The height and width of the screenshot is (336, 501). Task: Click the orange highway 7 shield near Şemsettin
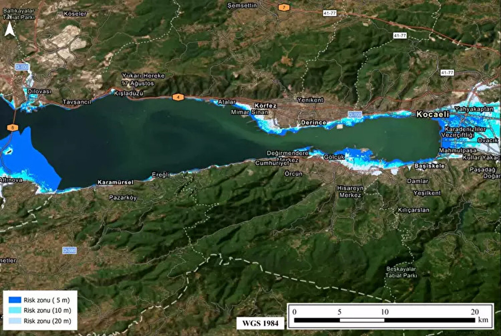(x=284, y=6)
